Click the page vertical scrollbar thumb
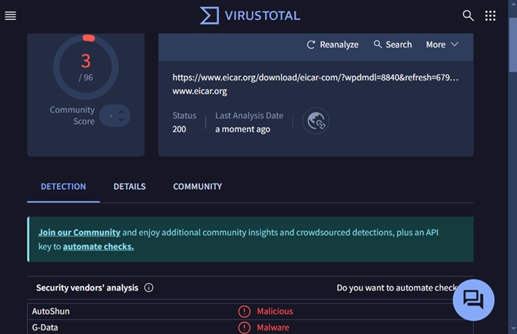Screen dimensions: 517x334 coord(513,45)
